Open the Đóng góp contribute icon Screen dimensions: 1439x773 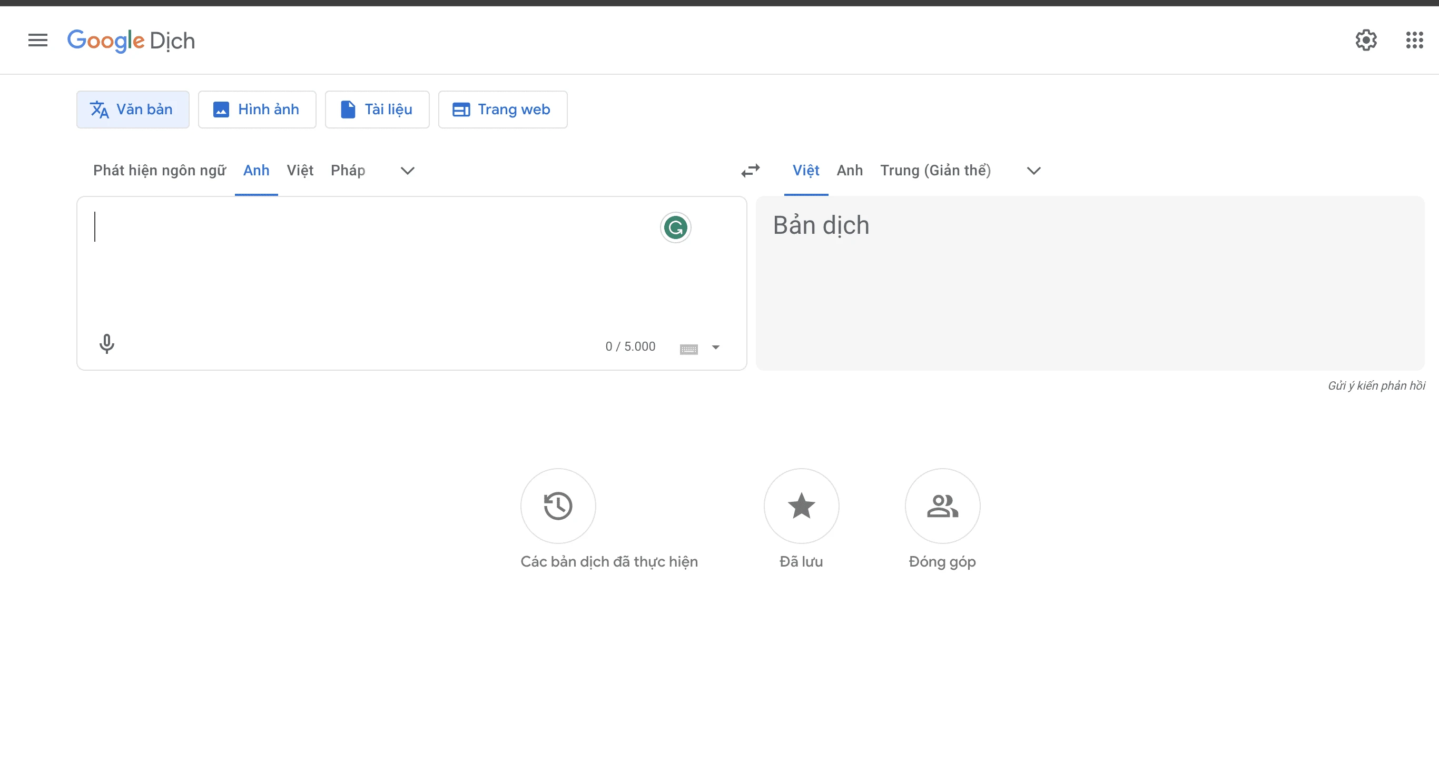point(942,506)
